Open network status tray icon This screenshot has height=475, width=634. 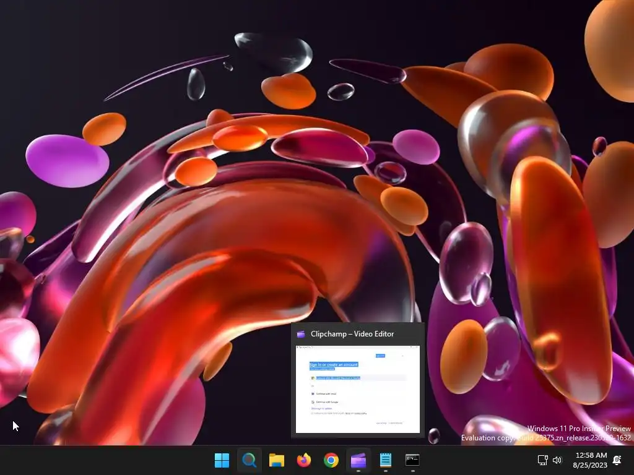click(x=542, y=460)
